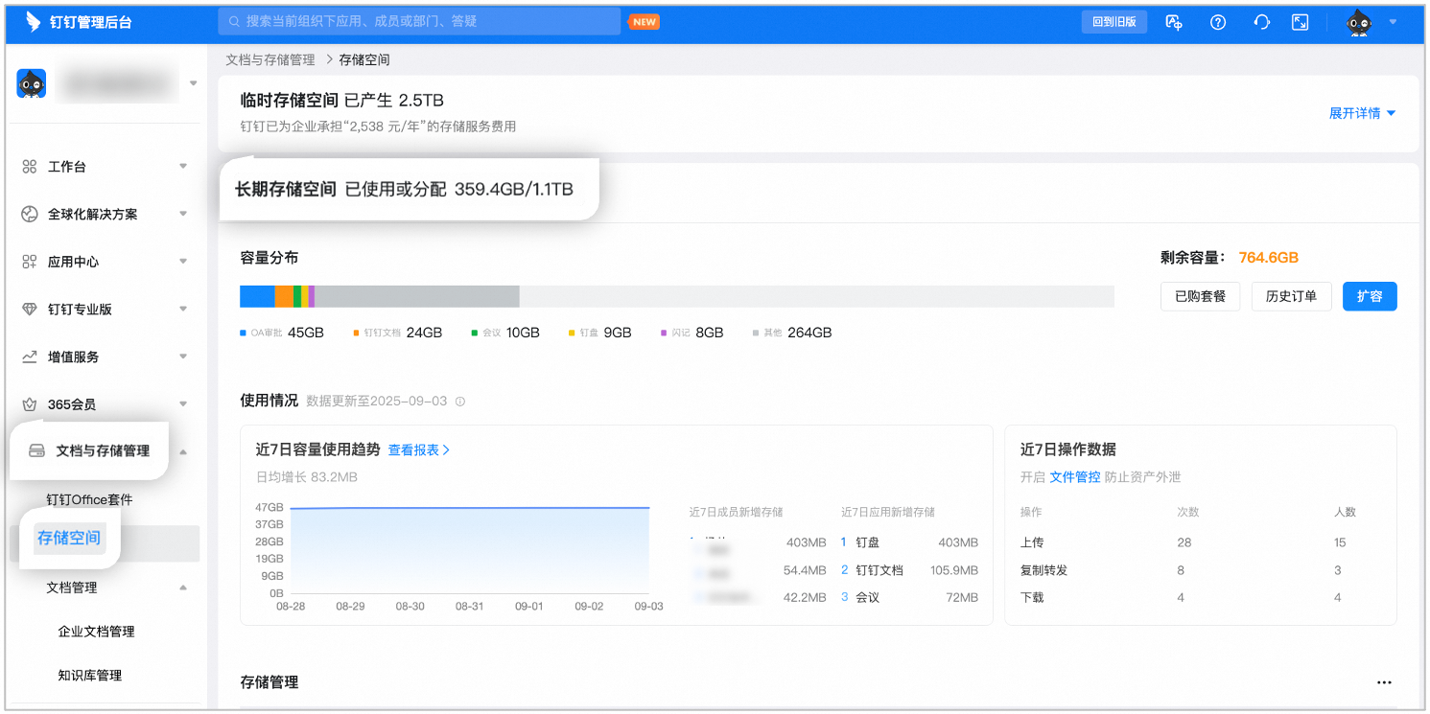Image resolution: width=1430 pixels, height=714 pixels.
Task: Click the 闪记 8GB legend entry
Action: pos(692,333)
